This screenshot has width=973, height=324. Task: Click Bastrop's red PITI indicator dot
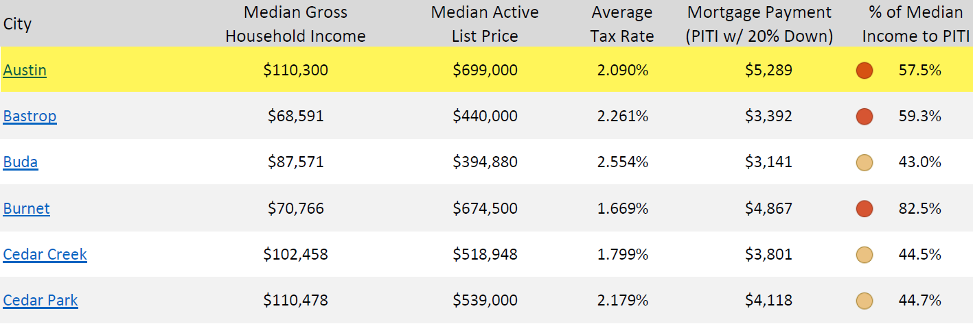click(865, 116)
